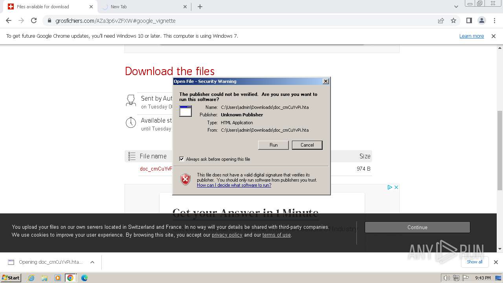The image size is (503, 283).
Task: Click Chrome icon in taskbar
Action: [x=70, y=278]
